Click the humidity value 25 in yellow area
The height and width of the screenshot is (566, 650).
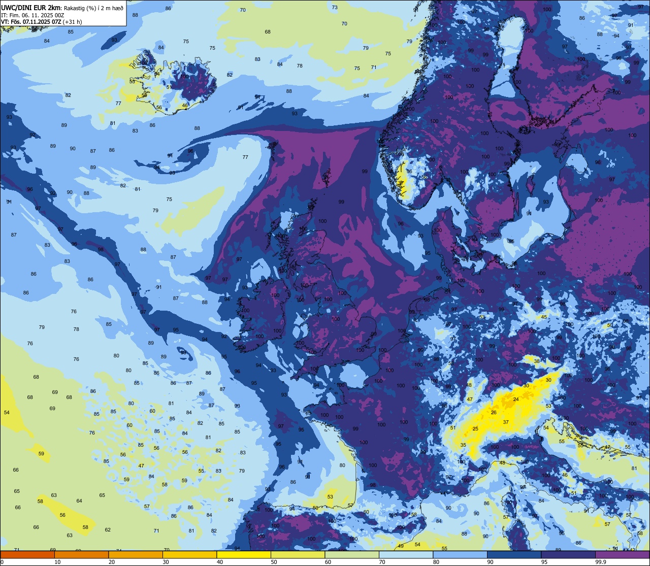click(475, 429)
